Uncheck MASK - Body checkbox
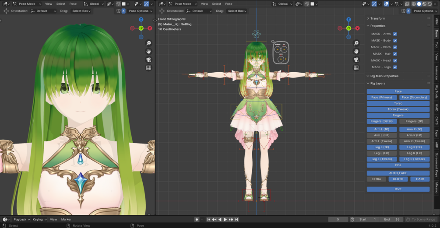440x228 pixels. (x=395, y=41)
